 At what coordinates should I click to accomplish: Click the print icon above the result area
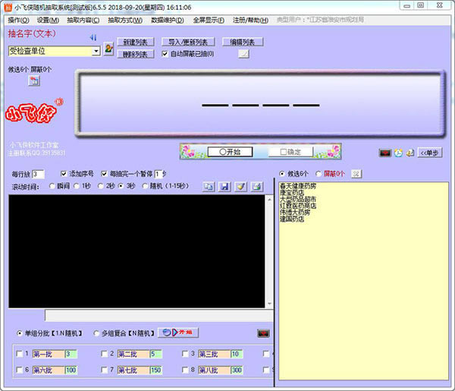coord(257,187)
